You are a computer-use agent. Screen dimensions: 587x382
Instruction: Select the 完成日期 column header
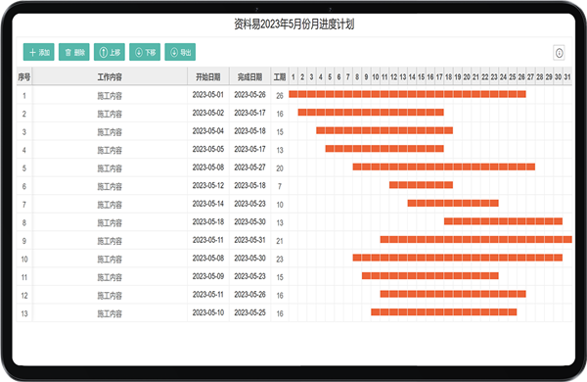click(249, 76)
